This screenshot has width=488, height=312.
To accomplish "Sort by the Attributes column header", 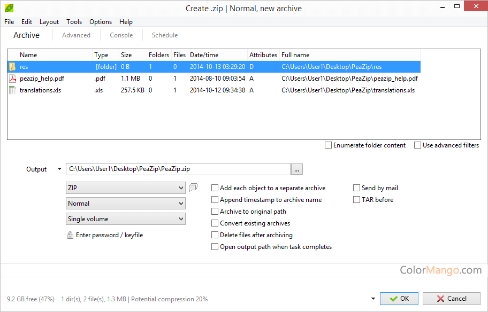I will (263, 55).
